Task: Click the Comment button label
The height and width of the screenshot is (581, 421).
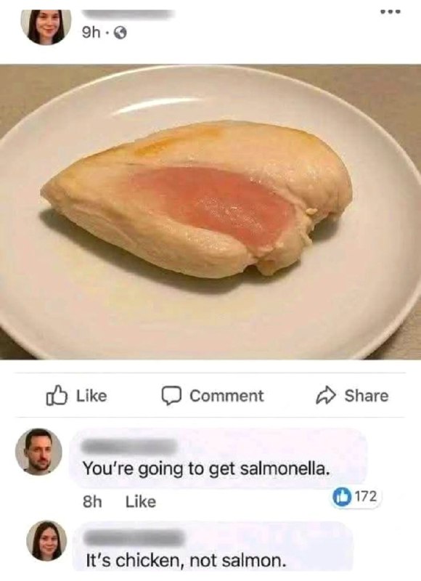Action: coord(226,396)
